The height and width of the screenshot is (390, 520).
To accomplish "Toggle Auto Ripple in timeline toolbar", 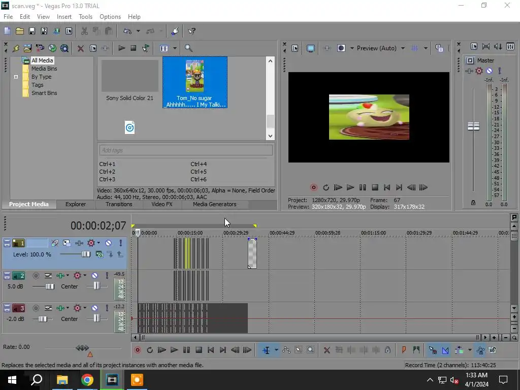I will 459,350.
